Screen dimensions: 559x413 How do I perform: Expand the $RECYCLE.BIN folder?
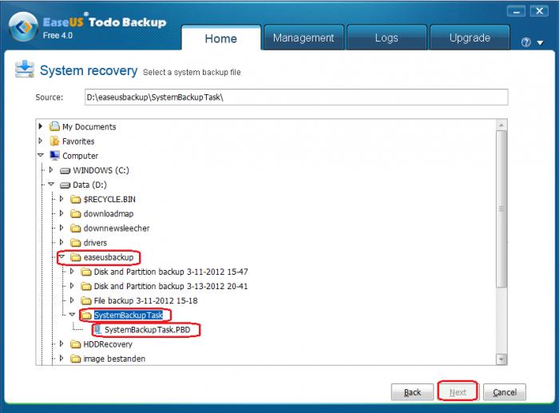[x=61, y=199]
